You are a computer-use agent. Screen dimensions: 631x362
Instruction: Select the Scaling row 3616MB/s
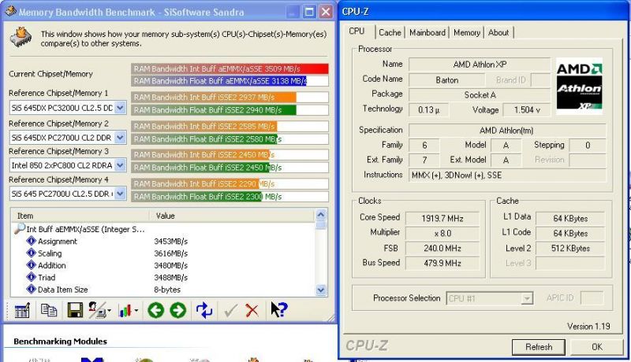[162, 253]
